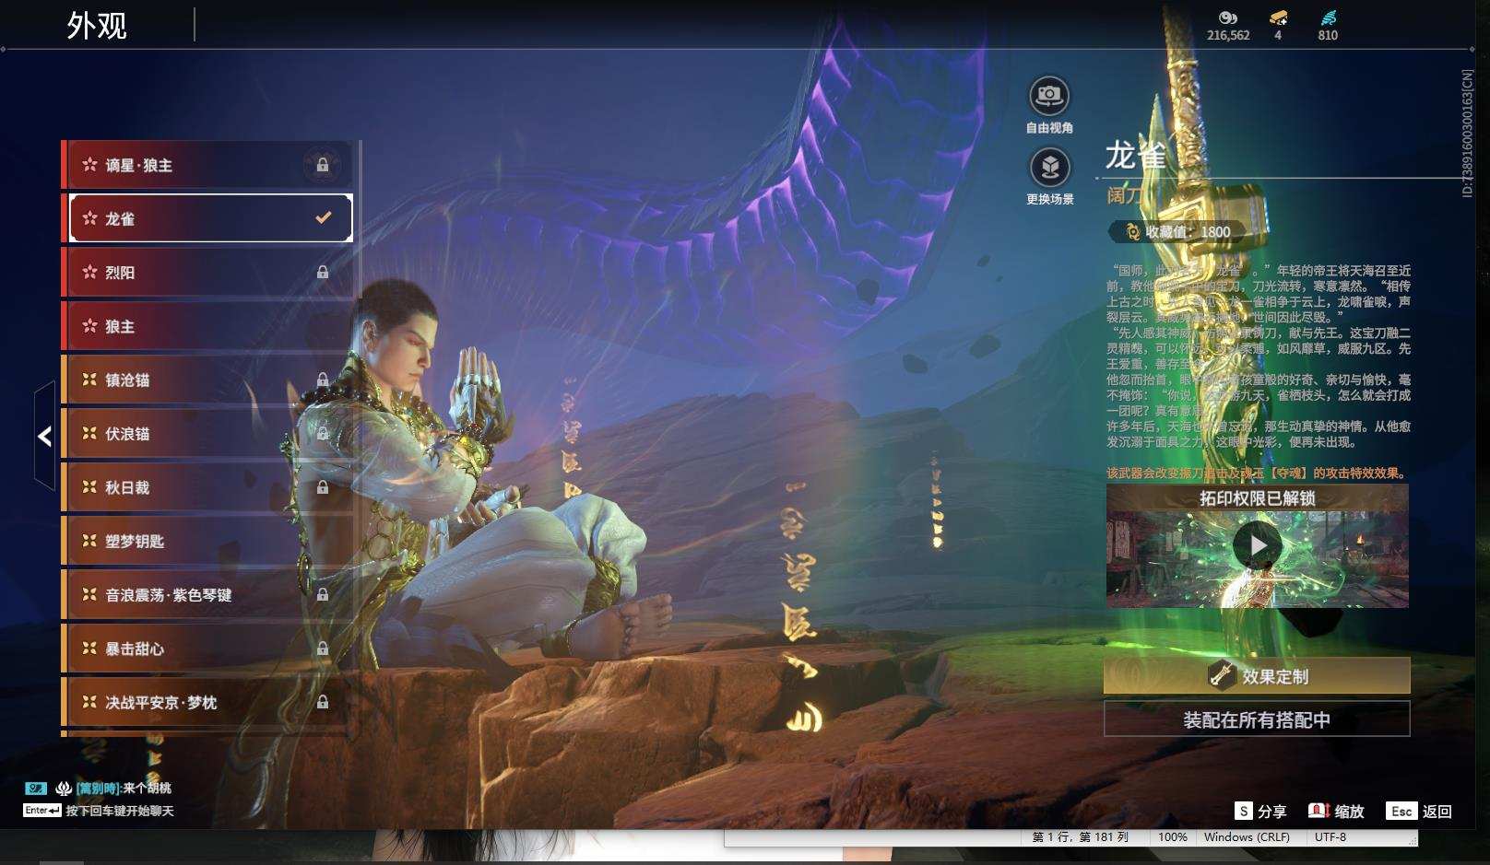The image size is (1490, 865).
Task: Click UTF-8 encoding in the Notepad status bar
Action: click(x=1330, y=837)
